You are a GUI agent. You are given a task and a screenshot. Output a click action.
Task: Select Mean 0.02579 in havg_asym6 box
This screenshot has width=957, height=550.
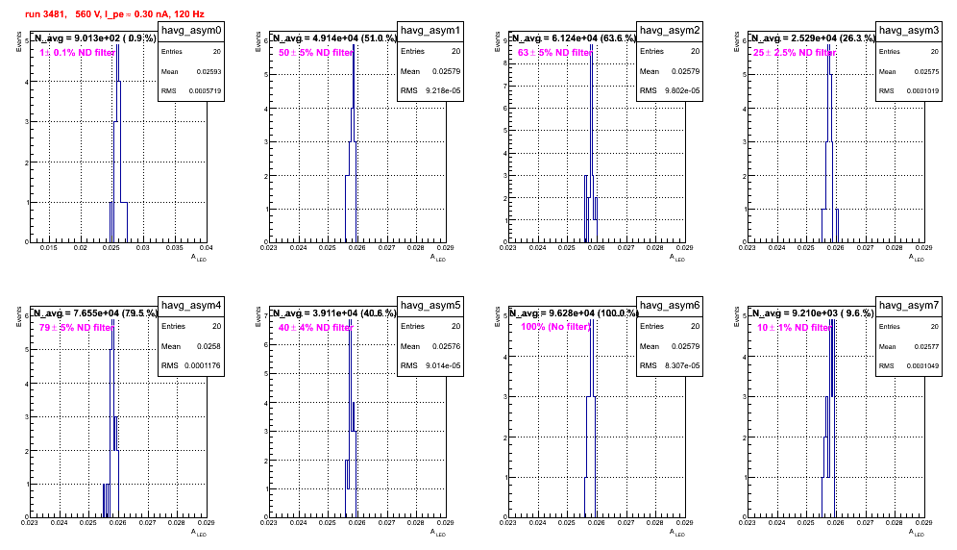tap(686, 346)
